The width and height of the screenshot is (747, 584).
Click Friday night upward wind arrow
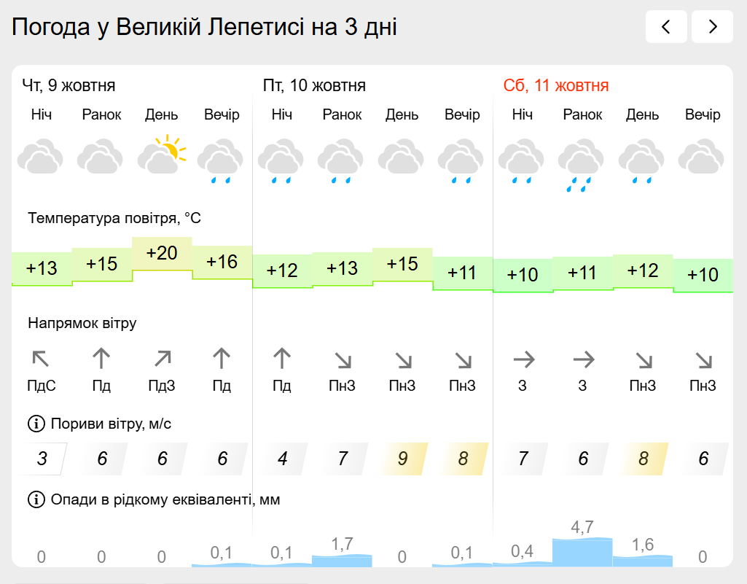282,359
